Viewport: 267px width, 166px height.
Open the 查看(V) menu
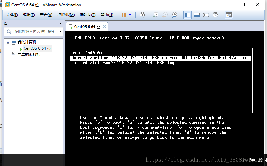46,15
